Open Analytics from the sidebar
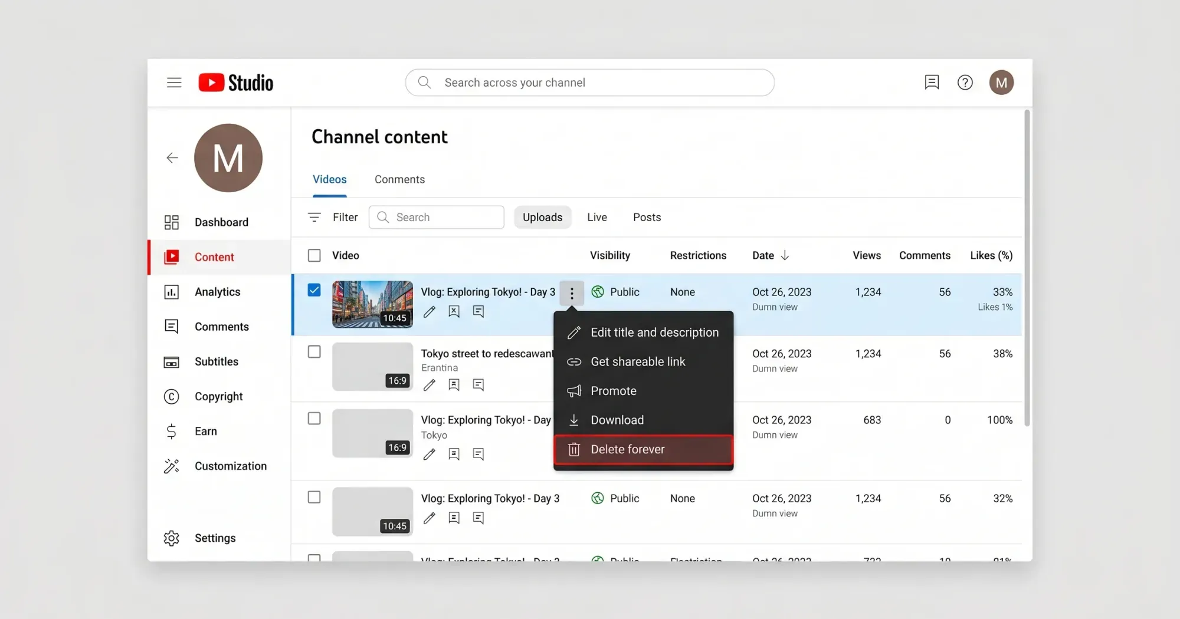This screenshot has width=1180, height=619. [x=217, y=292]
